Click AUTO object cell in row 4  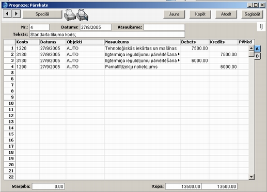point(85,67)
